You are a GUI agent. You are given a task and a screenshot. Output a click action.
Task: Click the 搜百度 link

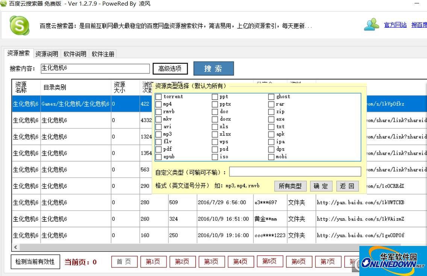(x=419, y=24)
